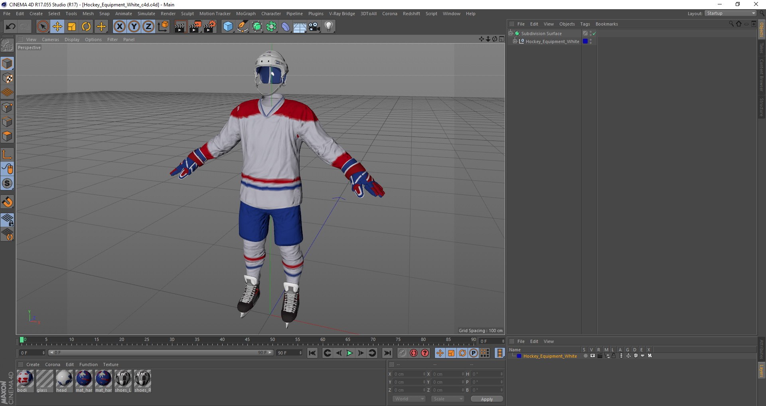Screen dimensions: 766x406
Task: Open the Layers side tab
Action: click(x=762, y=370)
